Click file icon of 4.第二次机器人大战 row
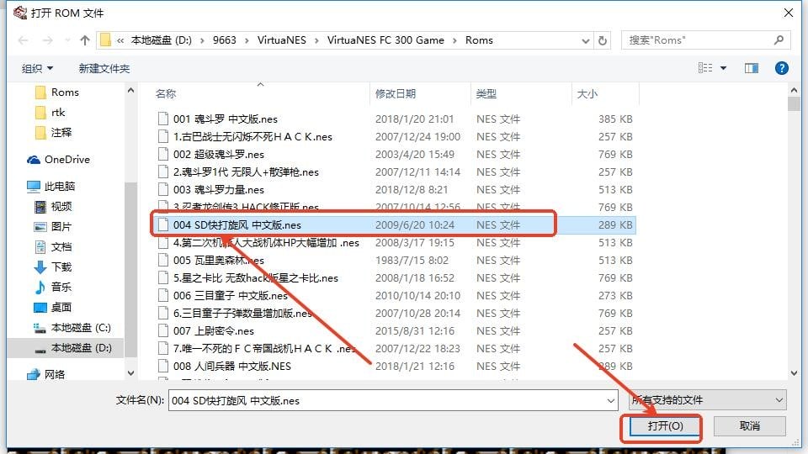 pos(162,242)
